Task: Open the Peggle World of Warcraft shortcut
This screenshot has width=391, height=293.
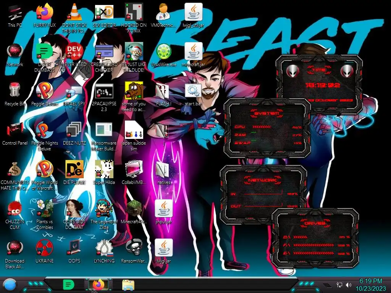Action: coord(44,169)
